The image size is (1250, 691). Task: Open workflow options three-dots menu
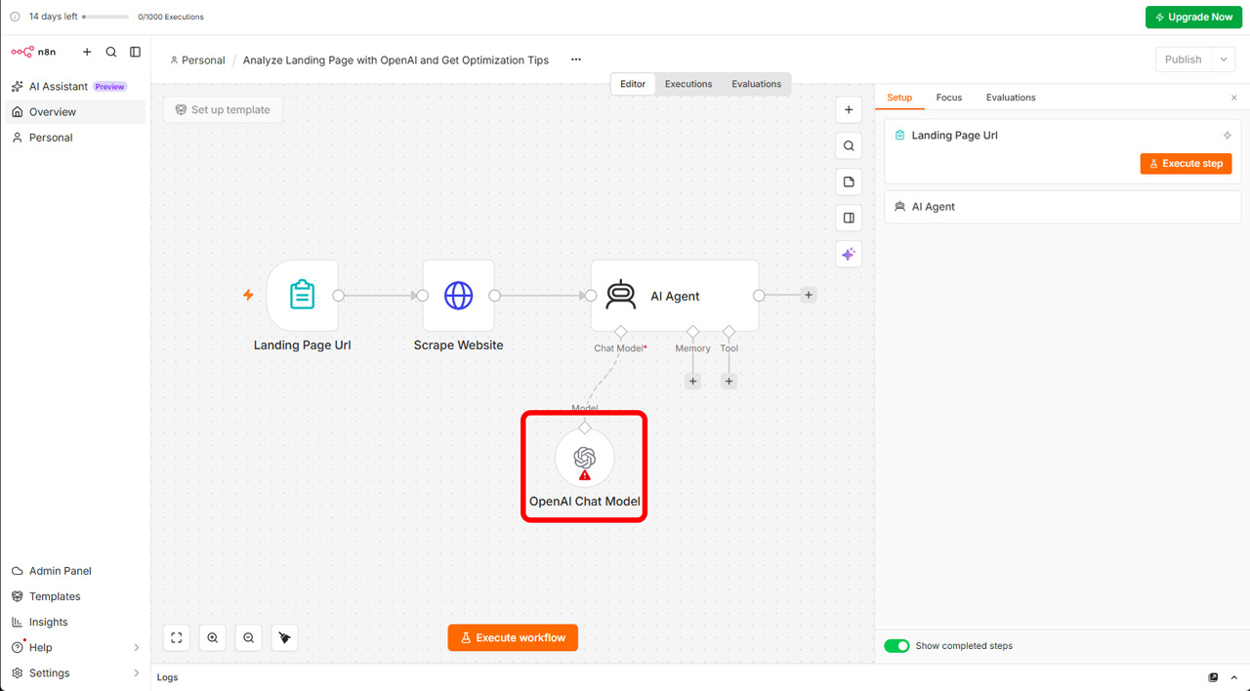[576, 60]
